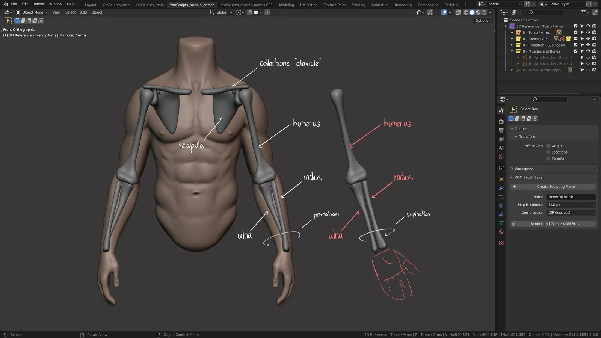Click the Create Sculpting Plane button

tap(556, 186)
